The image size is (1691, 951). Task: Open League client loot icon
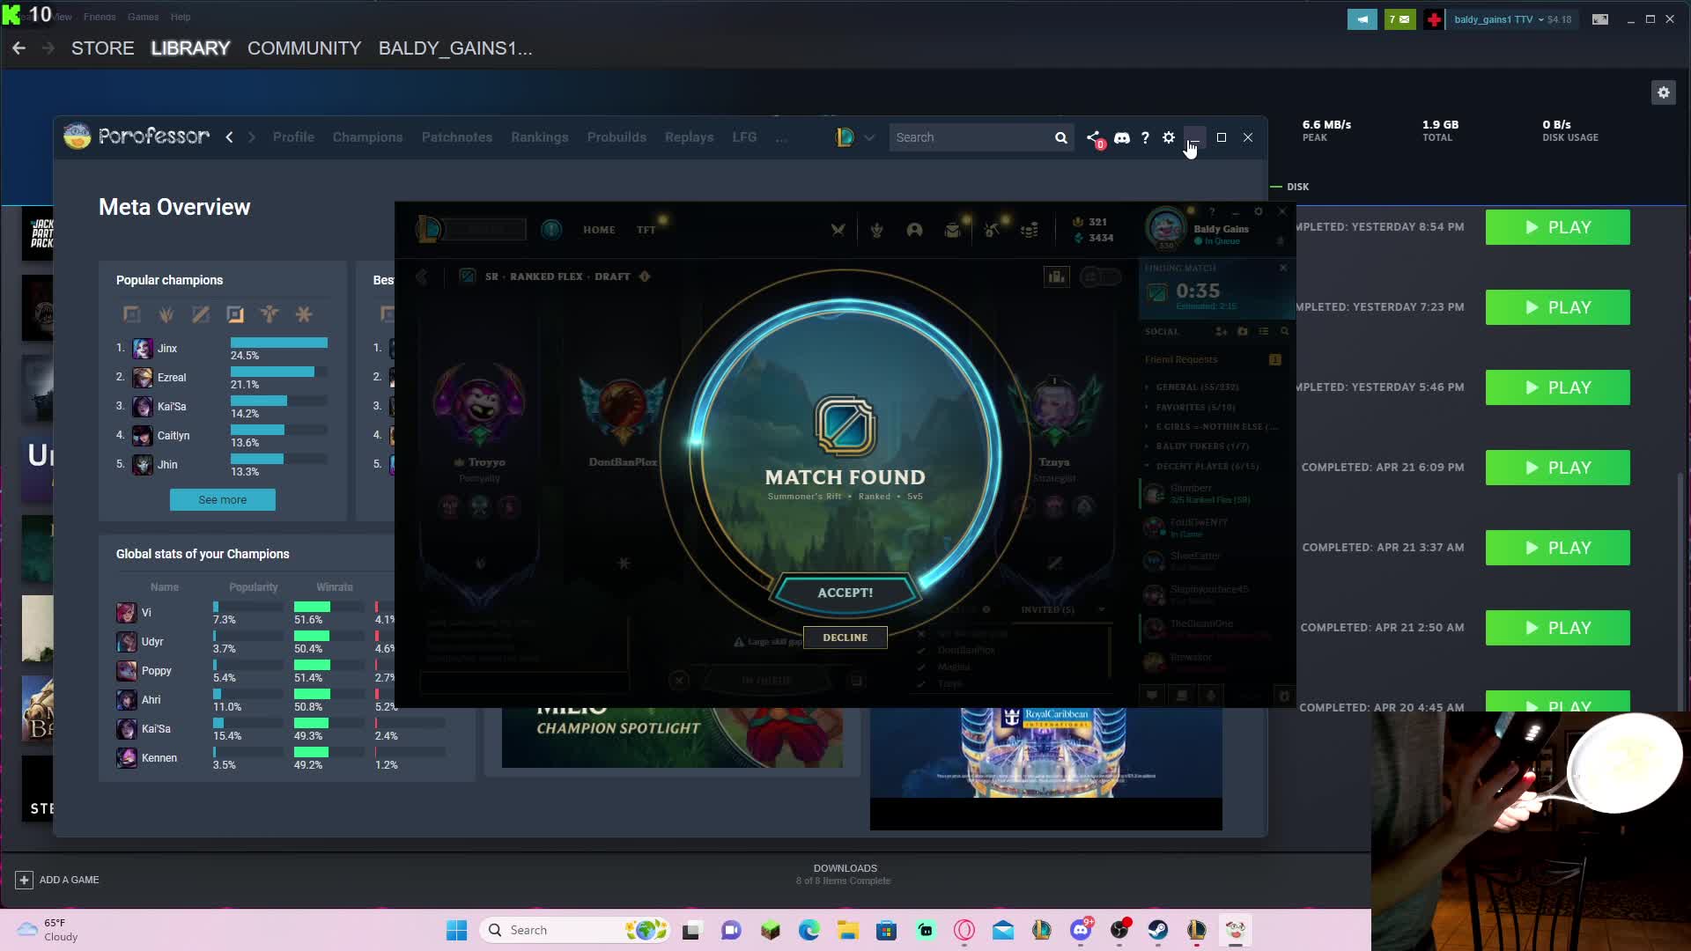991,230
